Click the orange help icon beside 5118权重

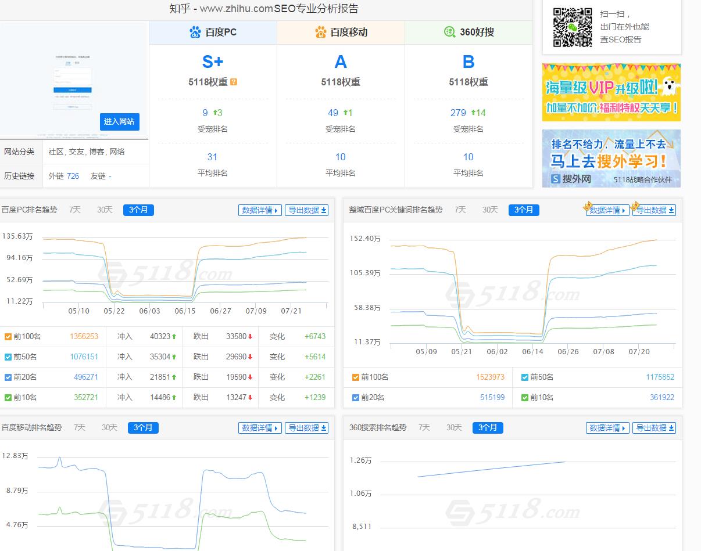tap(234, 82)
